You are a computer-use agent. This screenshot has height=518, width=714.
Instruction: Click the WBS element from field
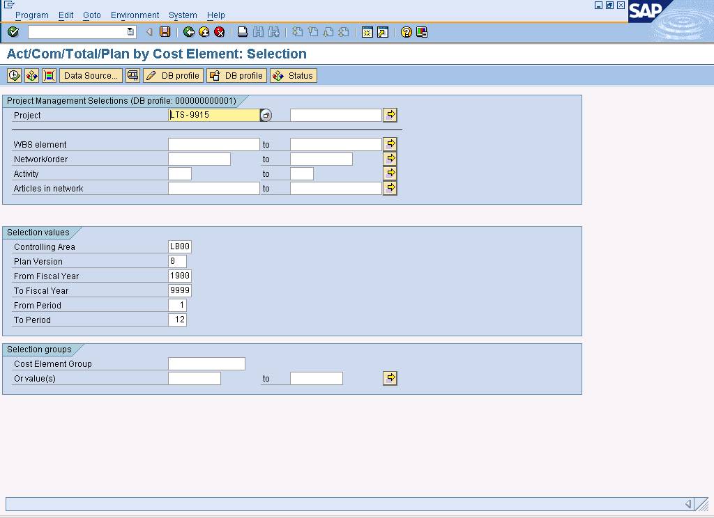point(214,144)
